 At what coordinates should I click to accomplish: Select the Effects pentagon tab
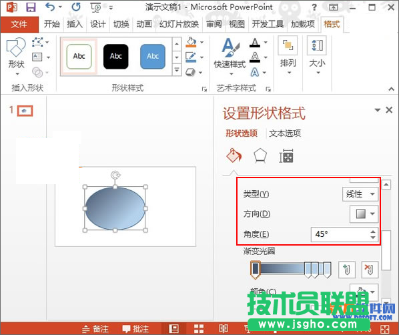(260, 155)
